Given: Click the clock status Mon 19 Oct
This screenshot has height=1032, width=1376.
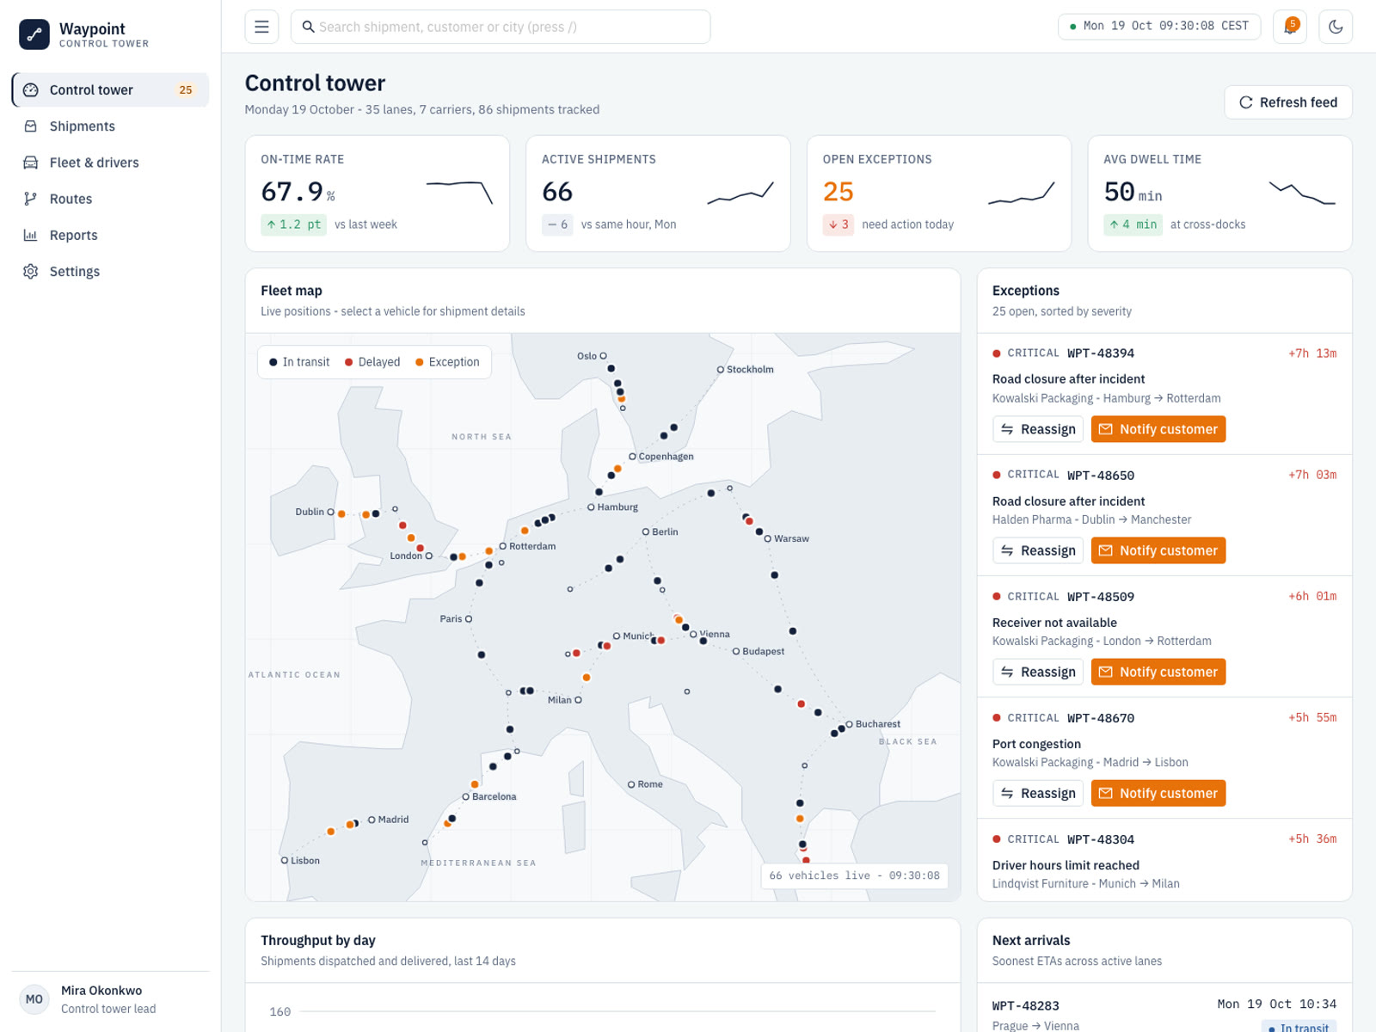Looking at the screenshot, I should pos(1159,27).
